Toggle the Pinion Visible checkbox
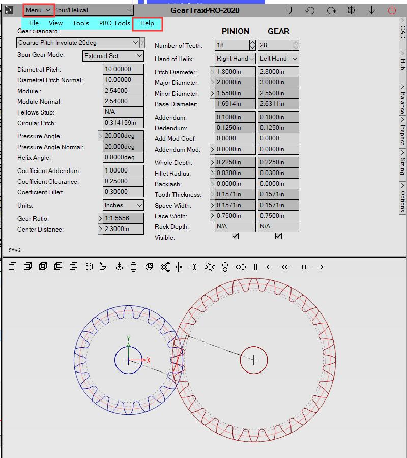This screenshot has height=458, width=407. [x=236, y=236]
